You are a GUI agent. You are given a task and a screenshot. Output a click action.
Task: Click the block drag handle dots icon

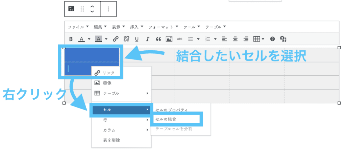coord(82,9)
